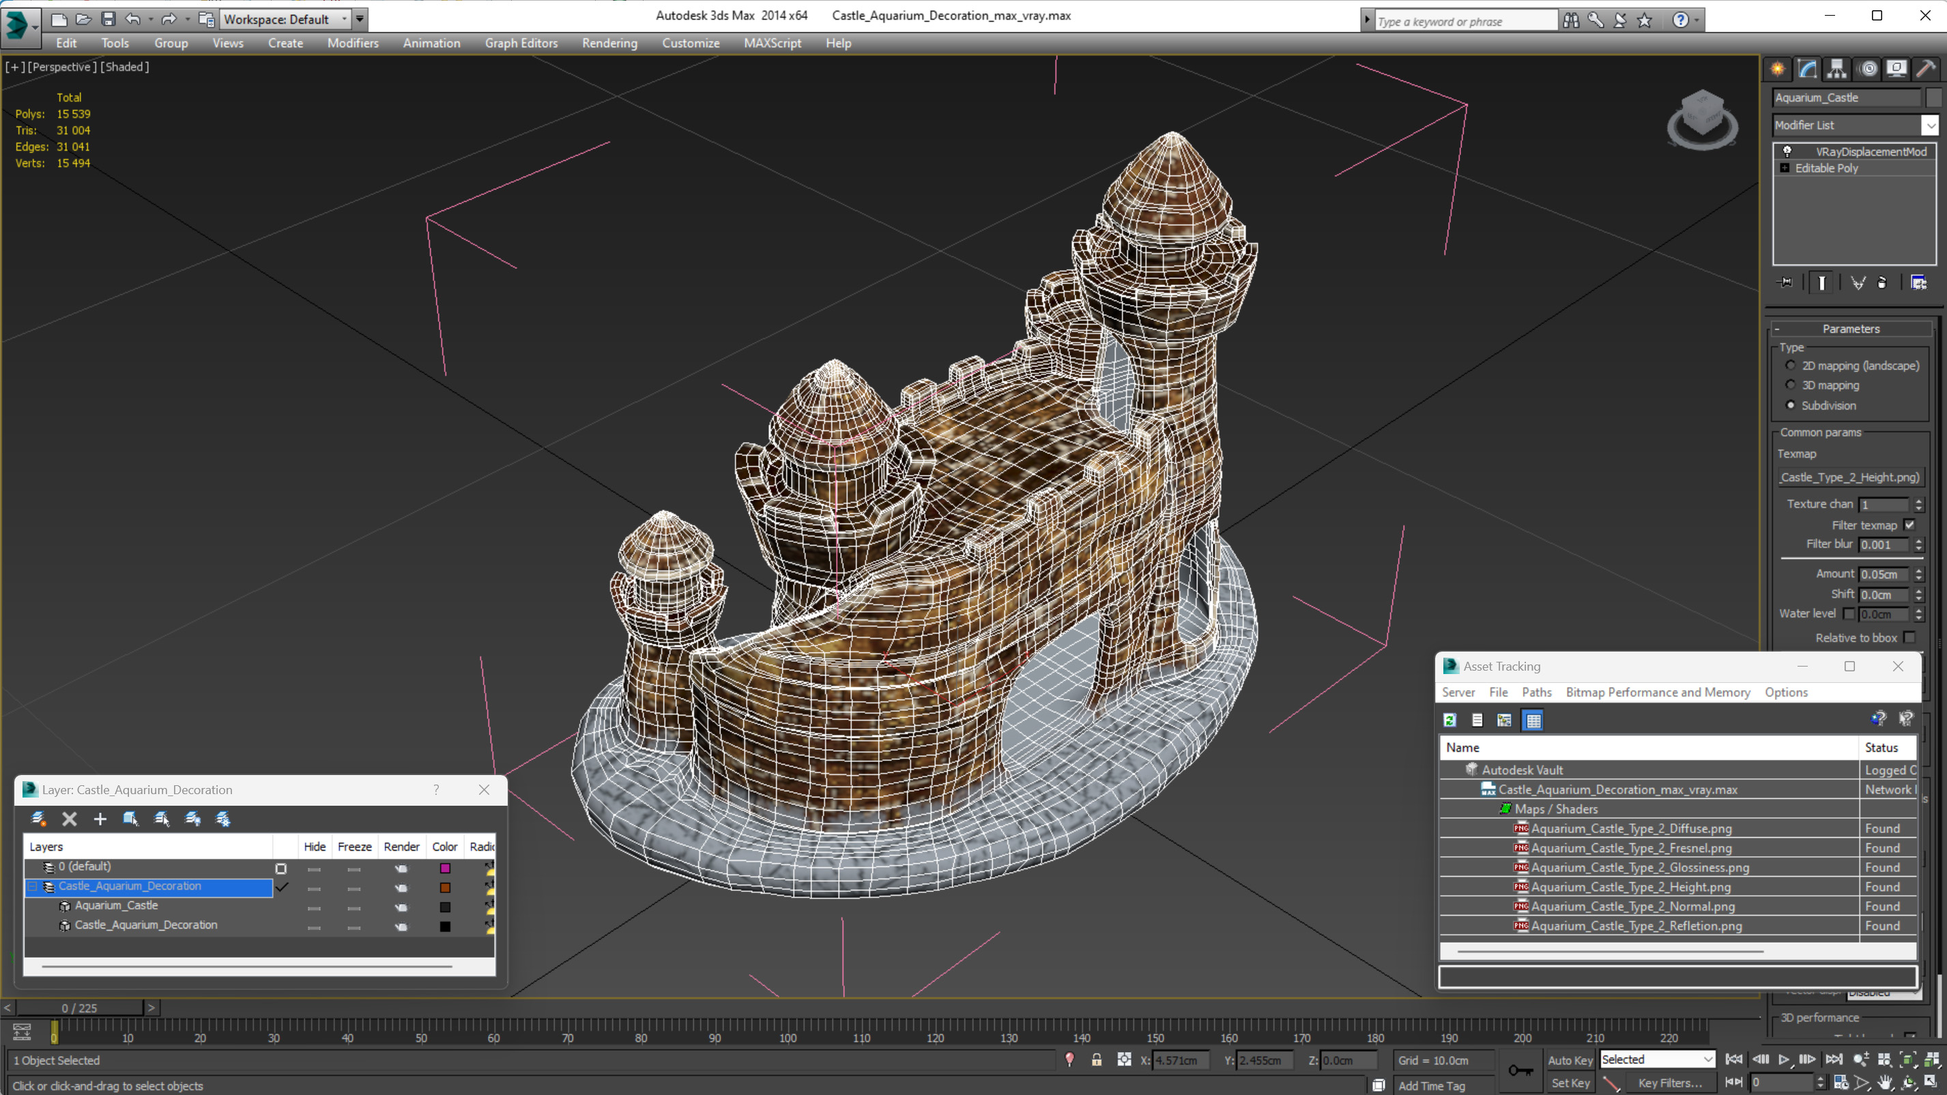Image resolution: width=1947 pixels, height=1095 pixels.
Task: Click Configure Modifier Sets icon
Action: coord(1918,282)
